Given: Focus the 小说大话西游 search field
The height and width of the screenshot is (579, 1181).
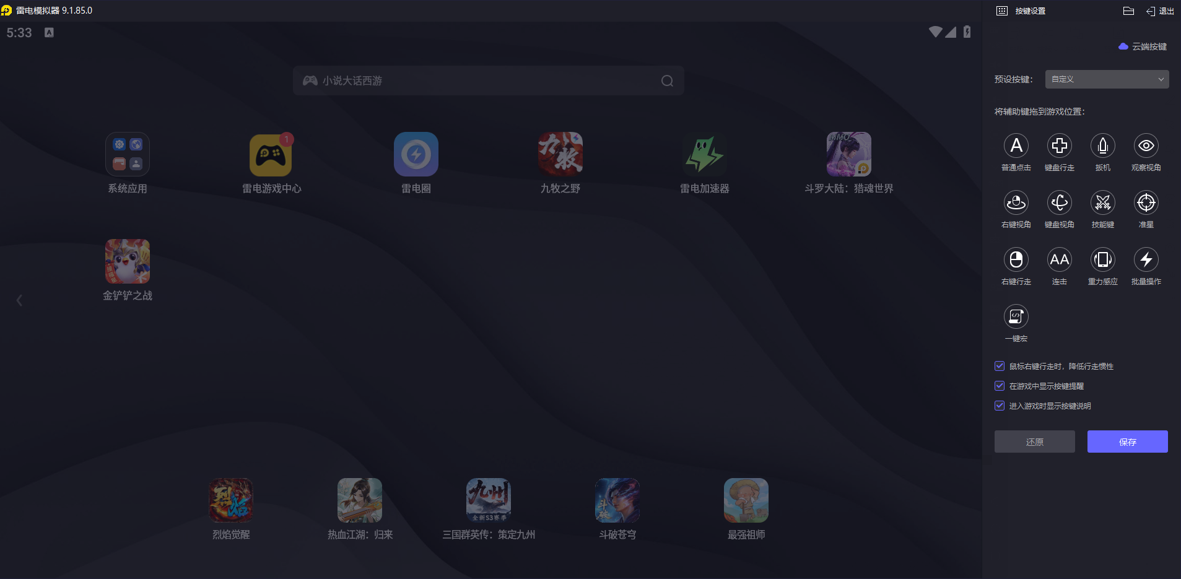Looking at the screenshot, I should click(x=489, y=81).
